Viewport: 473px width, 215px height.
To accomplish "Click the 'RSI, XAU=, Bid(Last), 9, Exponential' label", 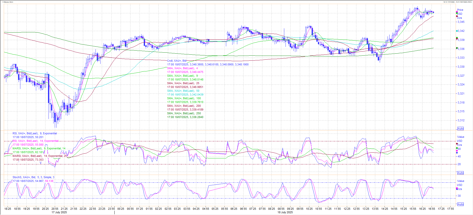I will tap(35, 133).
